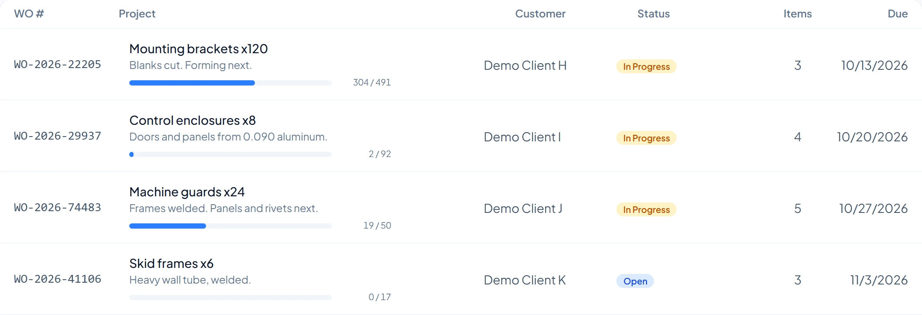Click items count 5 for Machine guards
This screenshot has height=315, width=922.
798,209
